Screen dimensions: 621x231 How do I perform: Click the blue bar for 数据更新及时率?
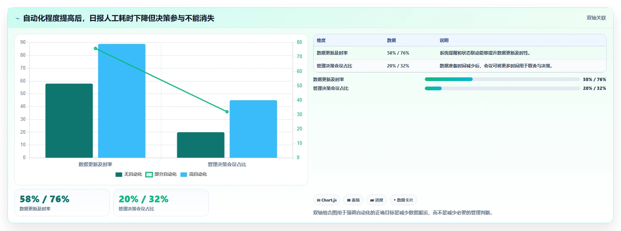pos(121,101)
